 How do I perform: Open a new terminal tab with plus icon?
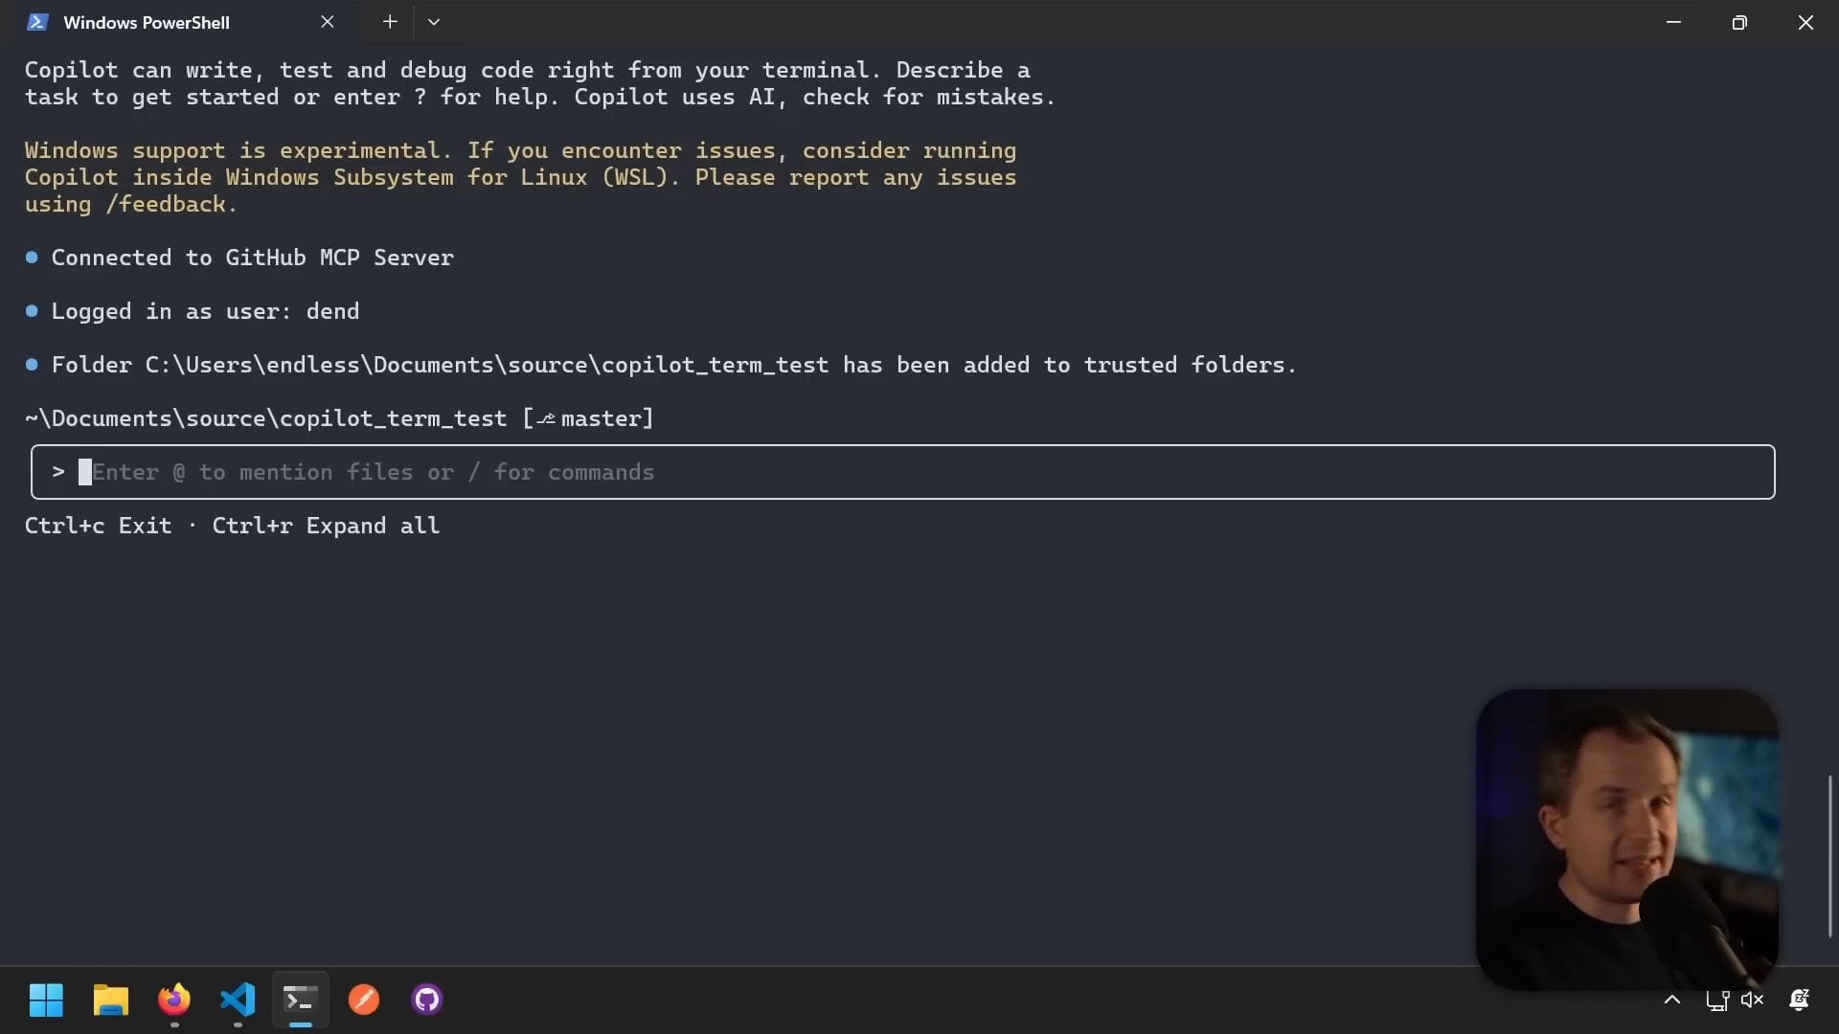(390, 22)
